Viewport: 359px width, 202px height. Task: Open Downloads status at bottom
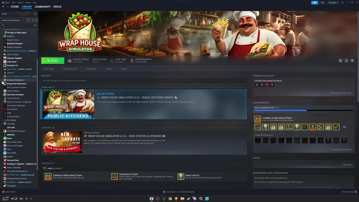(178, 192)
